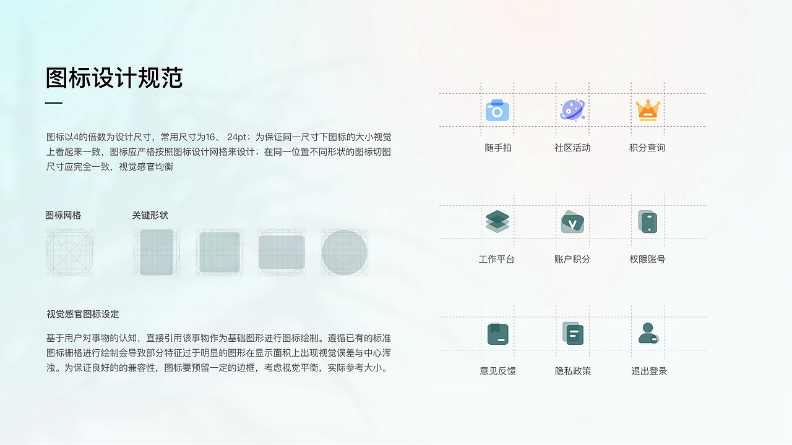Image resolution: width=792 pixels, height=445 pixels.
Task: Click the 权限账号 label
Action: 647,260
